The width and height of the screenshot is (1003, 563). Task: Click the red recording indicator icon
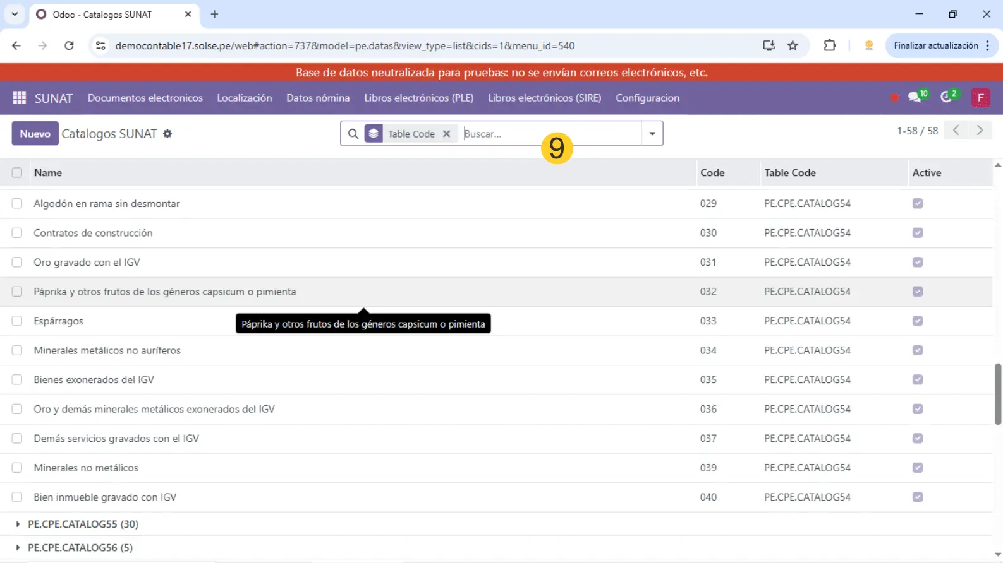click(x=894, y=98)
